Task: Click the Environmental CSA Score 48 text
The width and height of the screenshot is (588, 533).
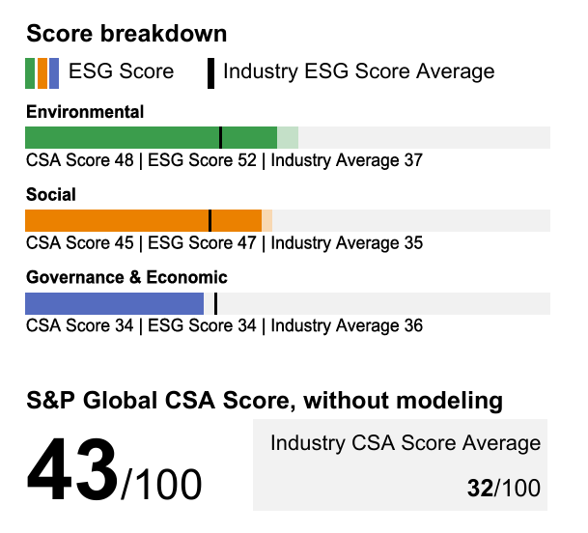Action: click(x=79, y=160)
